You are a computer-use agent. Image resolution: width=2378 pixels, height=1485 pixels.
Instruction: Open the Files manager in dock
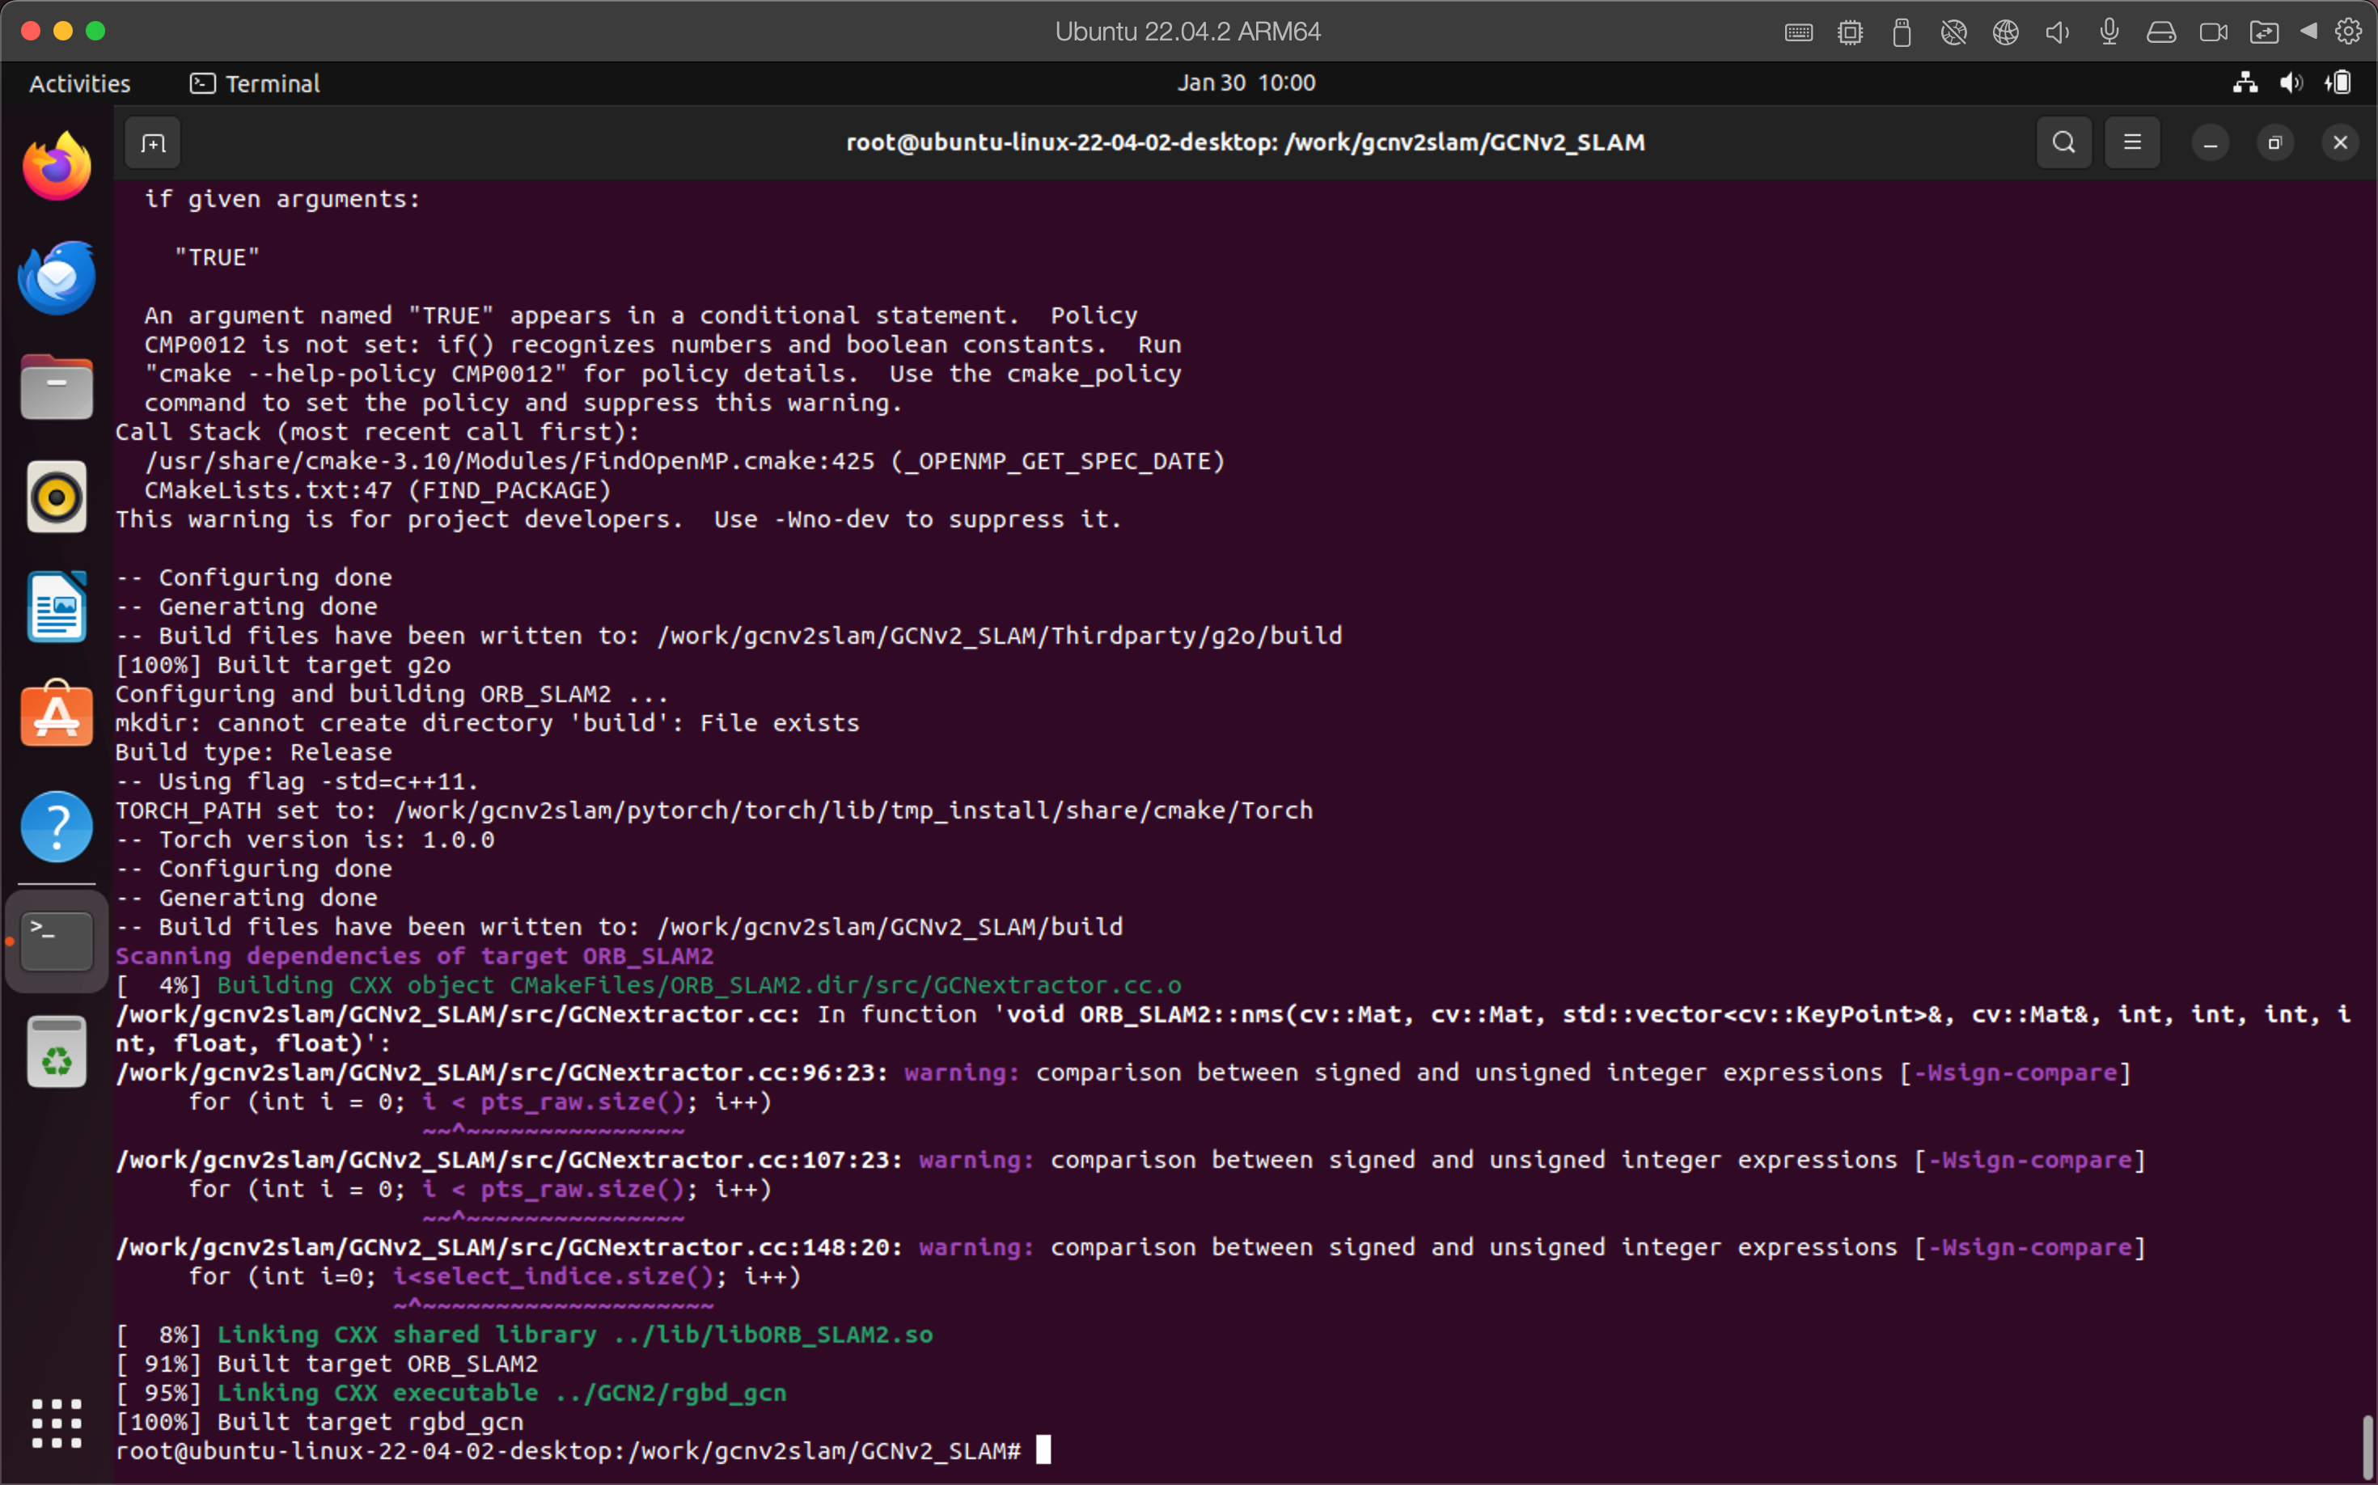tap(57, 387)
